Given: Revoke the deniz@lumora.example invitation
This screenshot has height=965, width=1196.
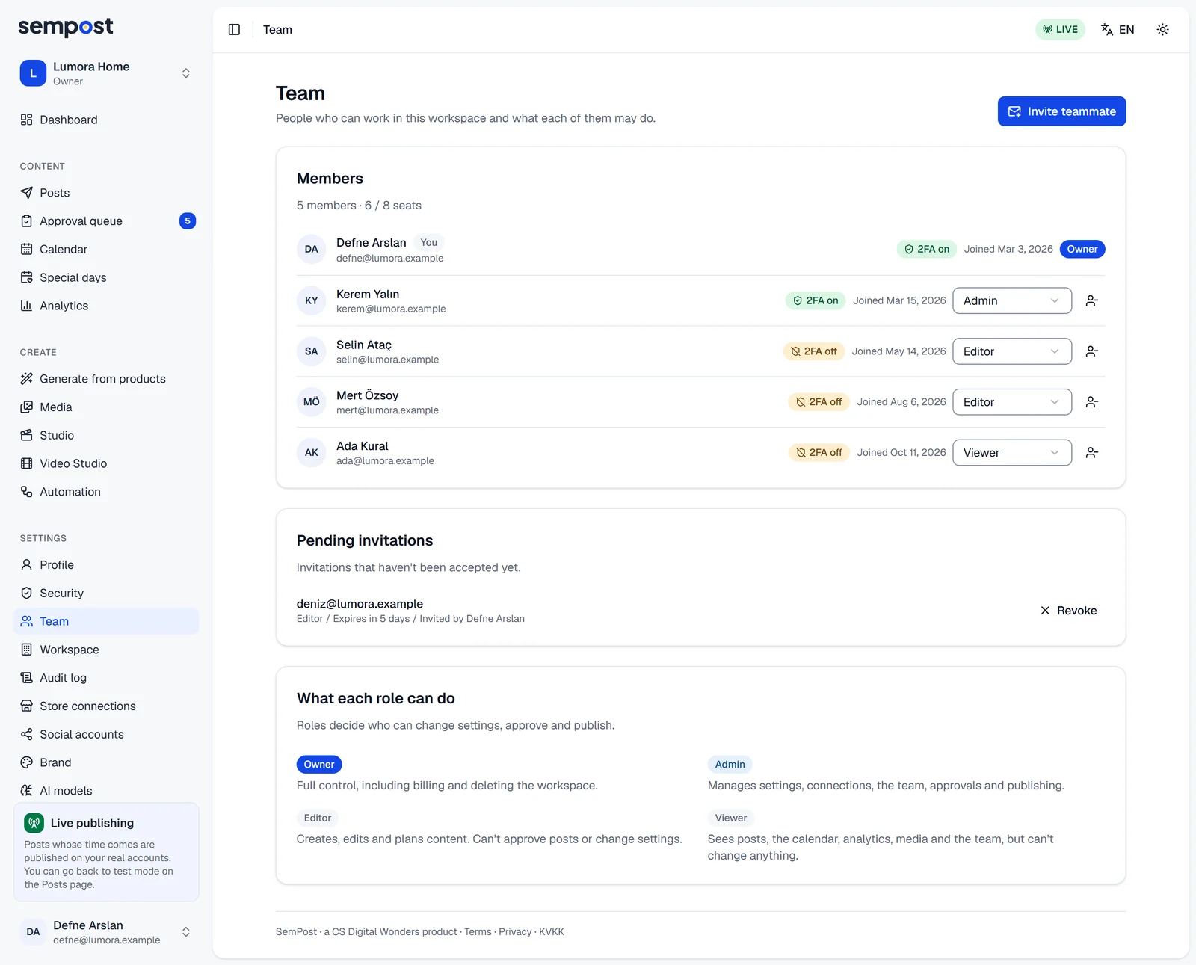Looking at the screenshot, I should (x=1069, y=611).
